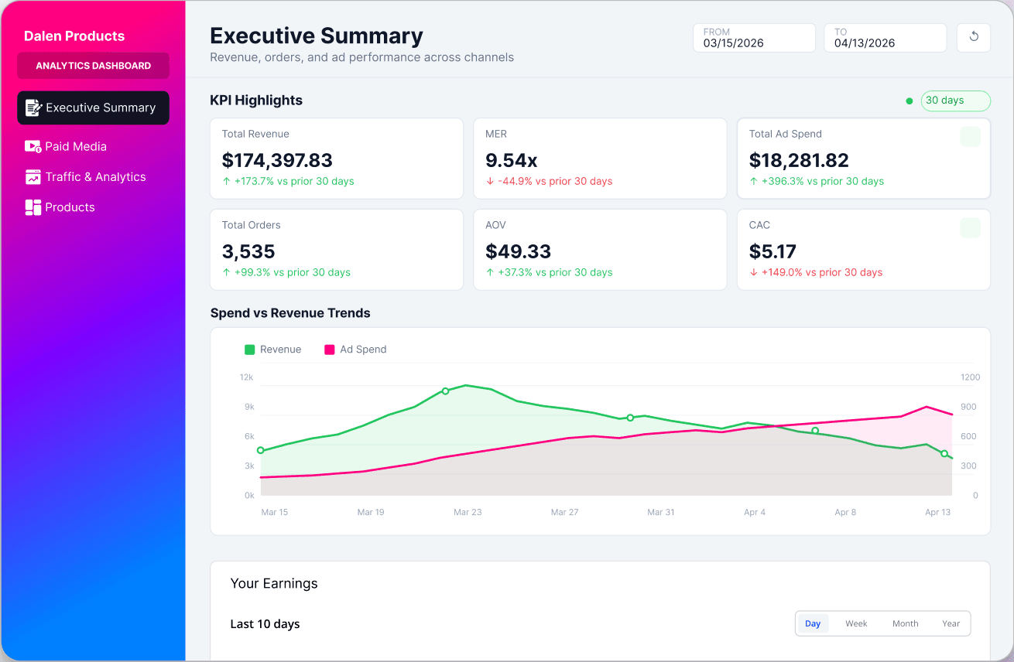Click the Analytics Dashboard button
Image resolution: width=1014 pixels, height=662 pixels.
93,66
